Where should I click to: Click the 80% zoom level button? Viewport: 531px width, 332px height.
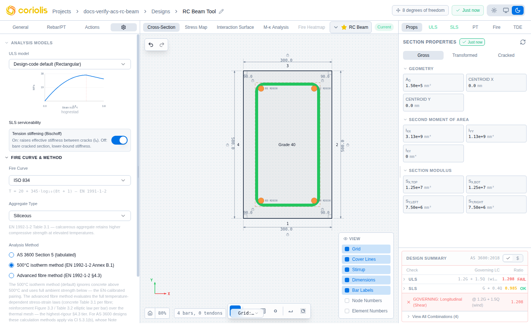162,313
